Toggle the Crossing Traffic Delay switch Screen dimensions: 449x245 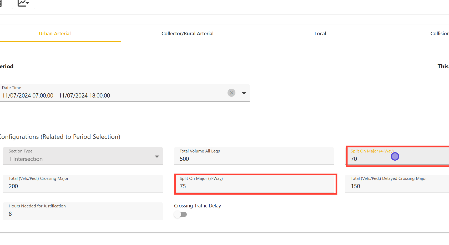tap(180, 215)
